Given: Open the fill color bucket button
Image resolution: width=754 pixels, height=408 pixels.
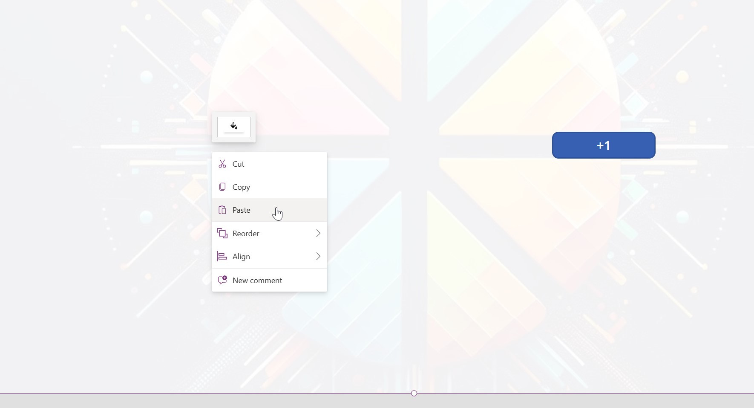Looking at the screenshot, I should click(234, 127).
